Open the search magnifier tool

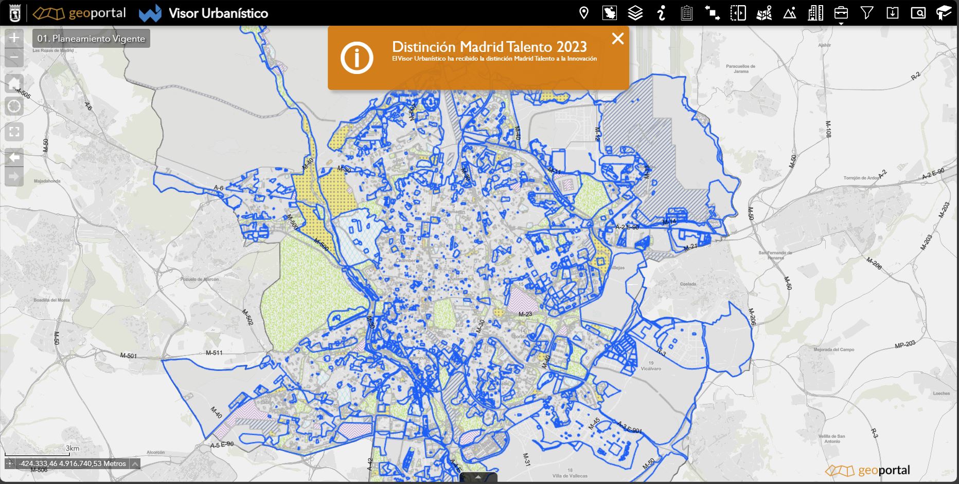pyautogui.click(x=919, y=13)
